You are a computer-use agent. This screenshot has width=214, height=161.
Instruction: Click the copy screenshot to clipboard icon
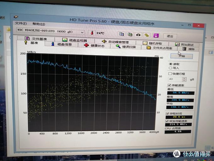click(130, 34)
